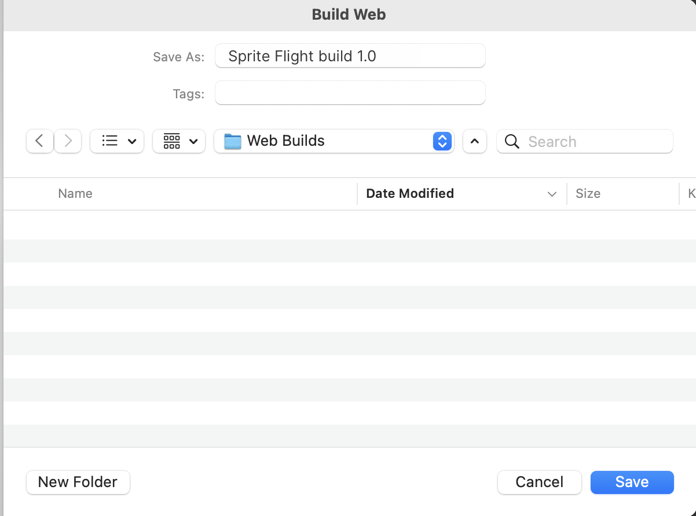This screenshot has height=516, width=696.
Task: Click the magnifying glass search icon
Action: coord(512,141)
